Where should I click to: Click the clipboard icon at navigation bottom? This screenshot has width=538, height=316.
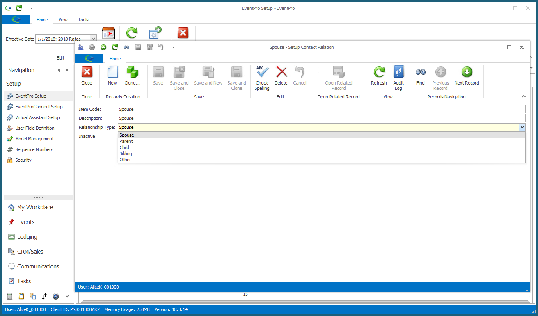click(21, 296)
